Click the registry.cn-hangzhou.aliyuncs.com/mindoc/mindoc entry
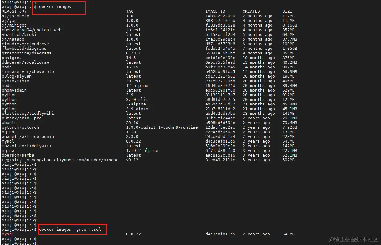The image size is (381, 245). pos(60,160)
